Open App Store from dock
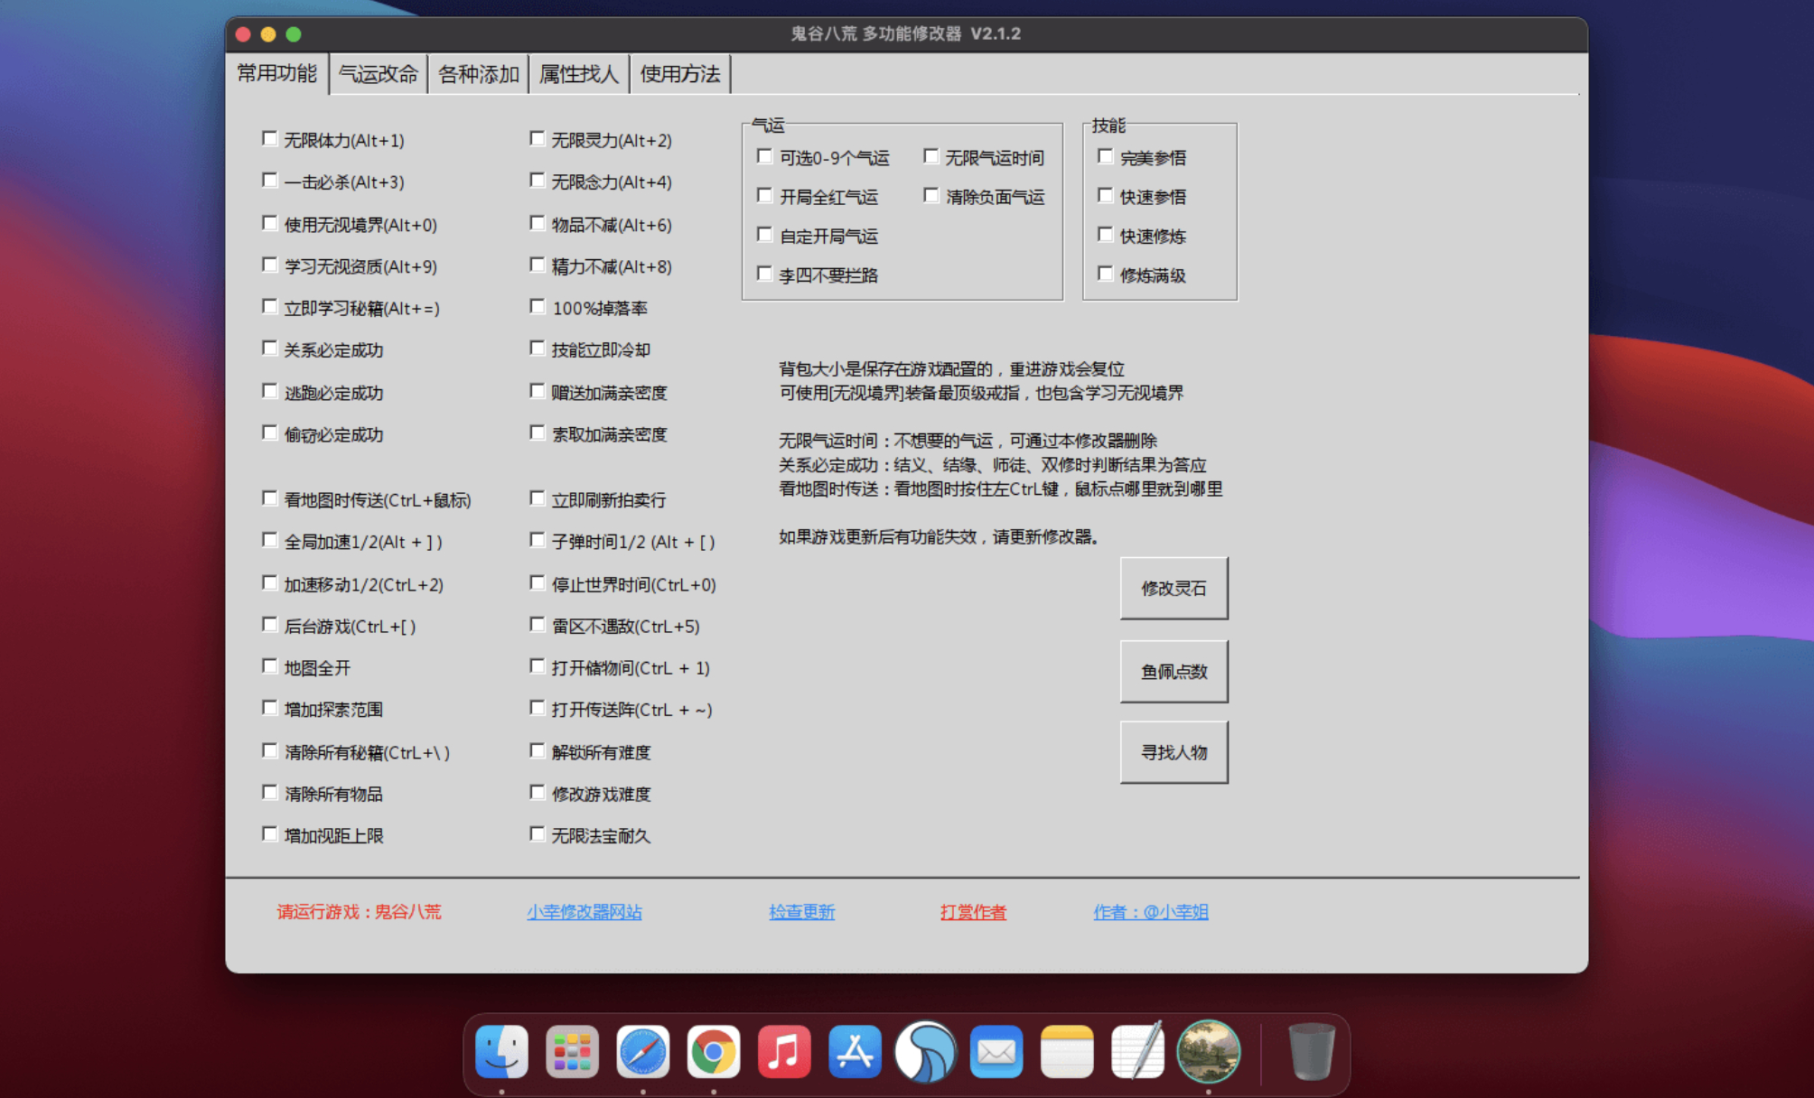Image resolution: width=1814 pixels, height=1098 pixels. click(x=854, y=1052)
